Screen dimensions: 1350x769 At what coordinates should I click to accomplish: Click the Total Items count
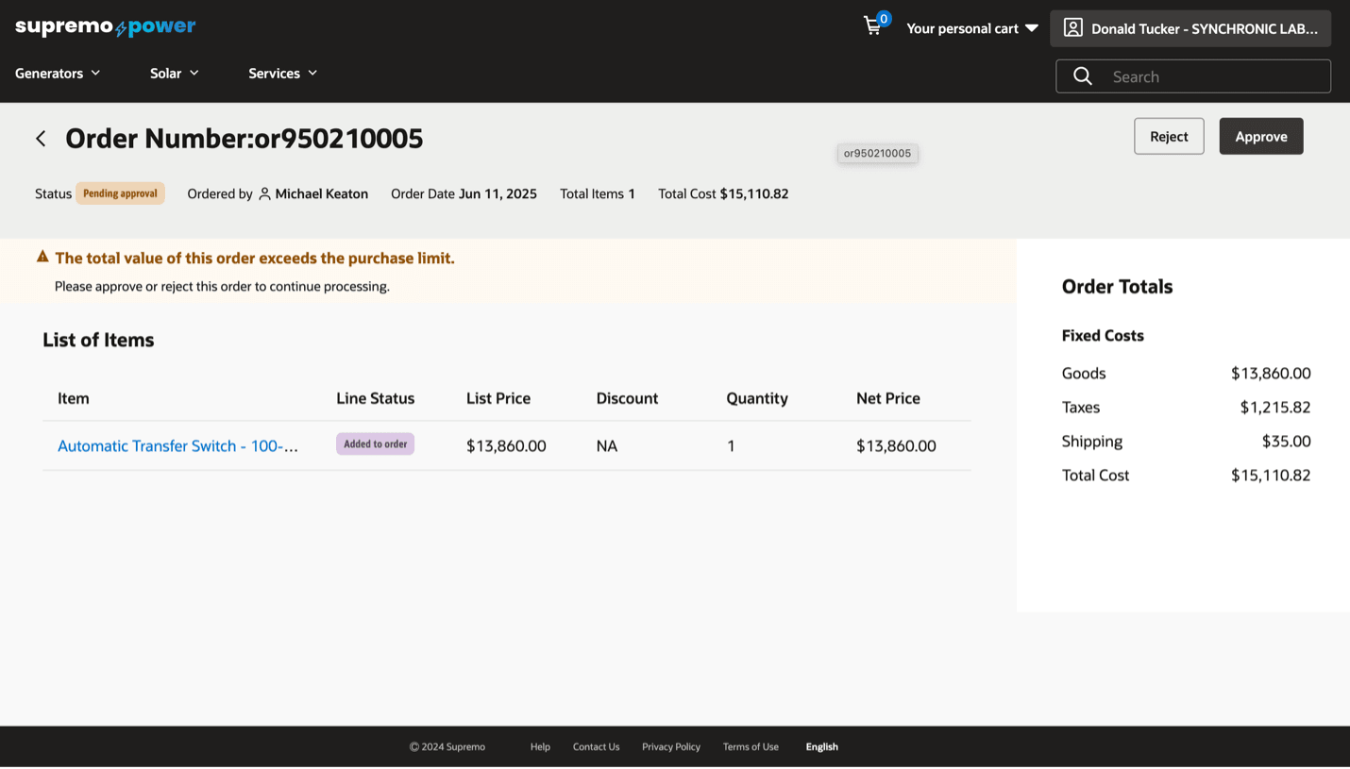pos(598,193)
